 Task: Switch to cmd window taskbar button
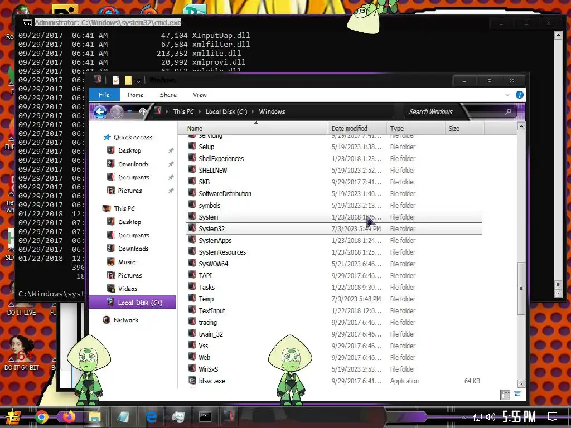205,417
